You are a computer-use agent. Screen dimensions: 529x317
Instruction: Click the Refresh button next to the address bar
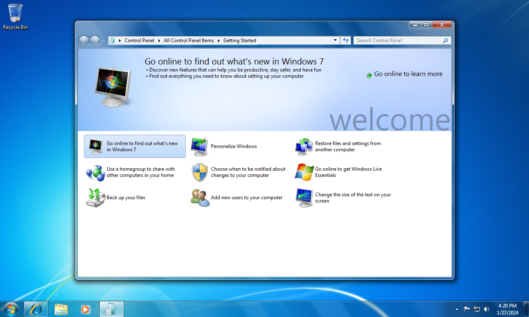click(x=346, y=40)
